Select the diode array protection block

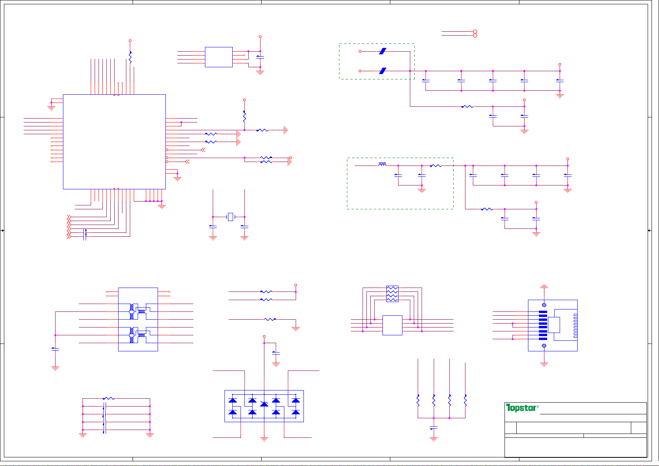264,406
